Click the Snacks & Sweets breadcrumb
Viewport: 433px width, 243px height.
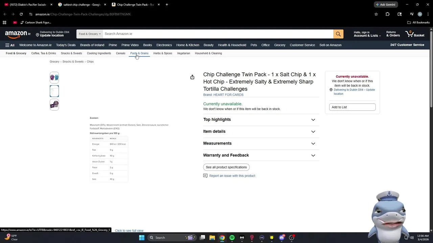coord(73,62)
